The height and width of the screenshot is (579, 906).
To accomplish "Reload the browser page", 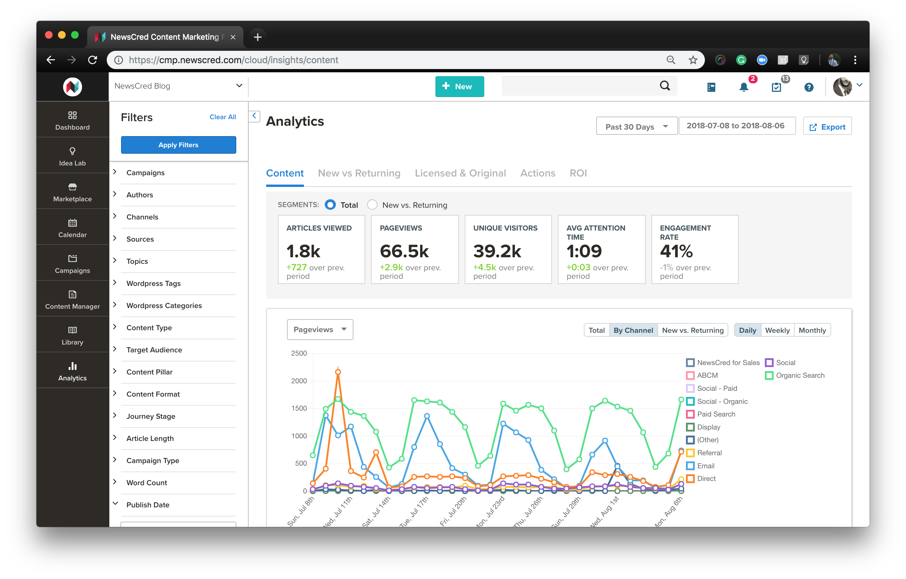I will click(x=92, y=60).
